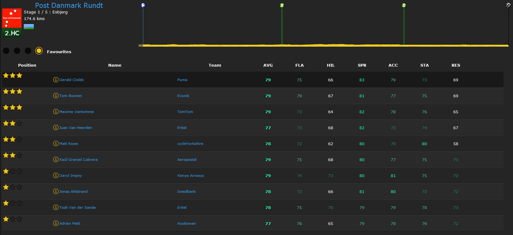Open Eritel team link in Juan Van Heerden row
Viewport: 513px width, 235px height.
click(x=182, y=128)
